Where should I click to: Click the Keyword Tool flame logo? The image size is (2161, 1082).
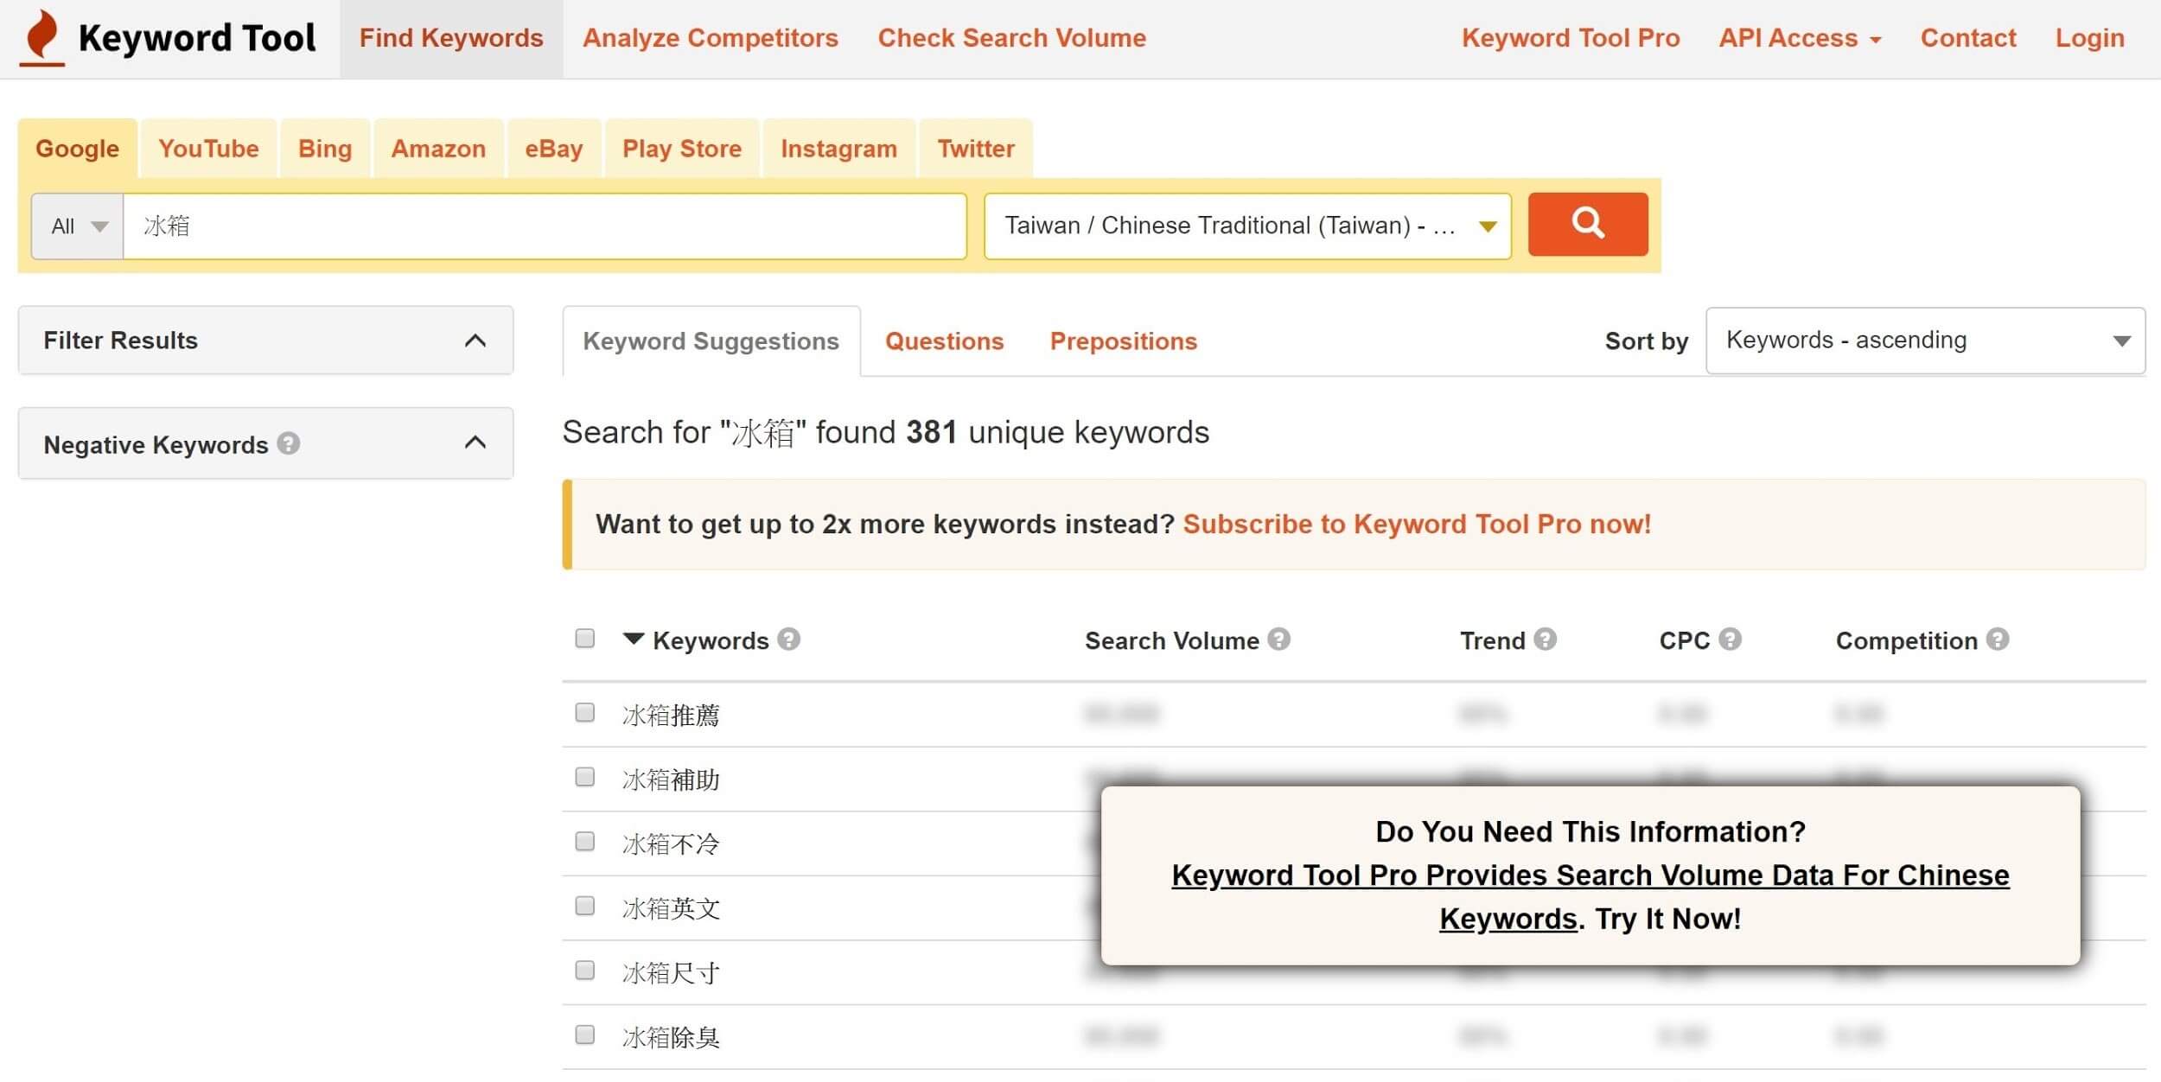tap(42, 37)
